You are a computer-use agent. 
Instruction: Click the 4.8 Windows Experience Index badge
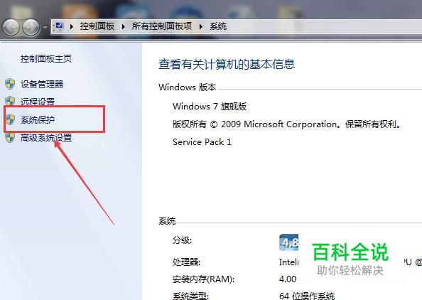click(x=288, y=242)
